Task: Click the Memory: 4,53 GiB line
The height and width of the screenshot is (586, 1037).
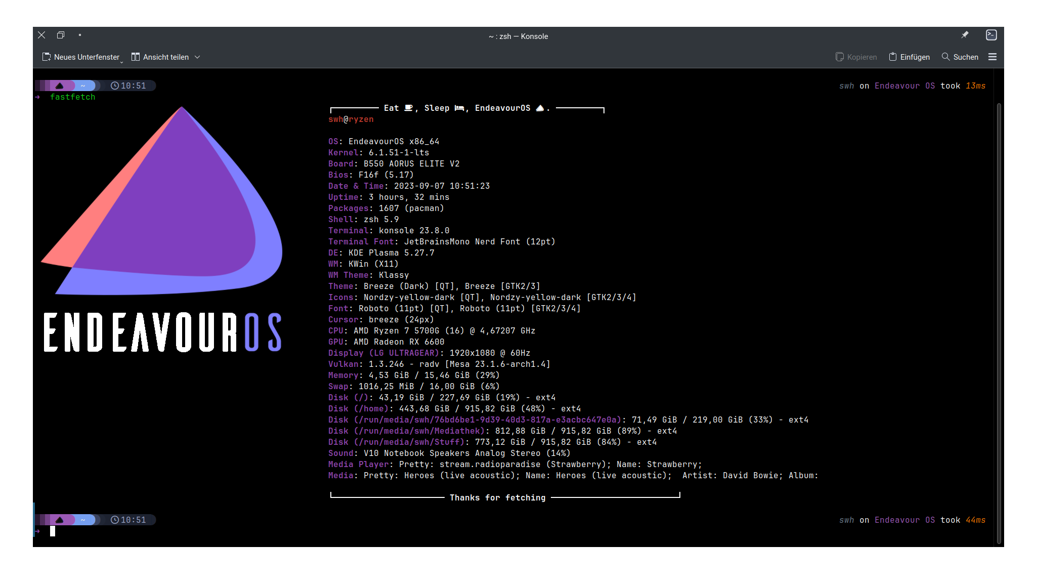Action: 414,375
